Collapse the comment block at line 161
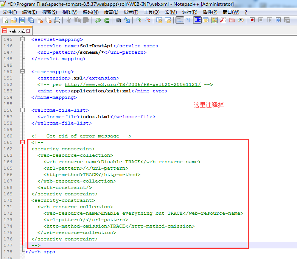The image size is (297, 259). tap(23, 142)
